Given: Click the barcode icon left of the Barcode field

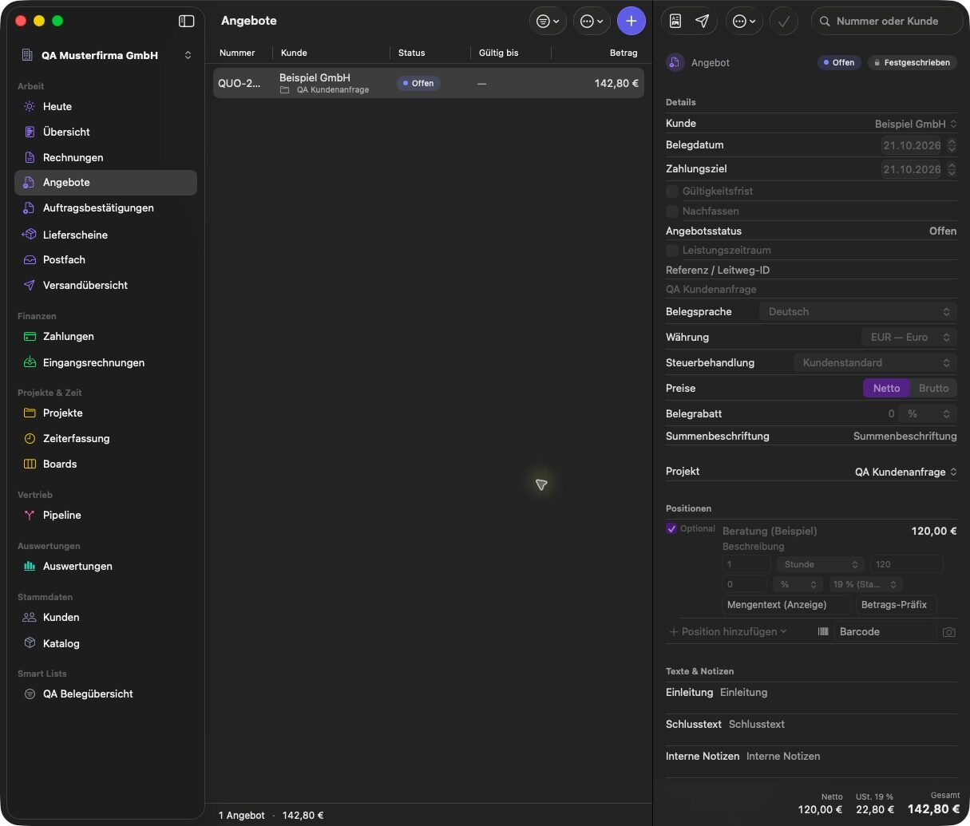Looking at the screenshot, I should pos(823,631).
